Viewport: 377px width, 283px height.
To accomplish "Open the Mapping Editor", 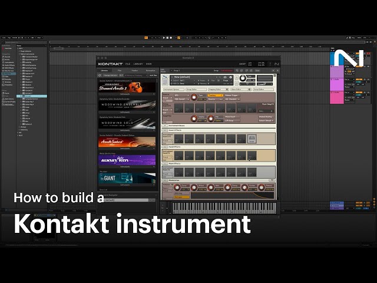I will (x=218, y=89).
